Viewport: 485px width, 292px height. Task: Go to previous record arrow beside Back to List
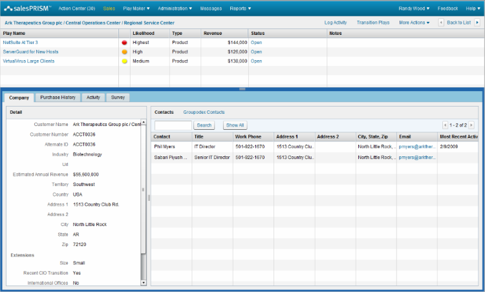tap(441, 23)
